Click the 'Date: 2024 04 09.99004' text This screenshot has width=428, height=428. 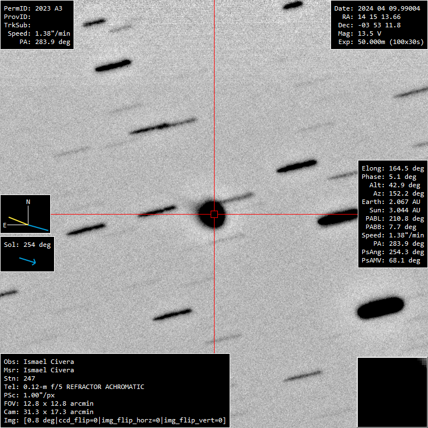[377, 8]
